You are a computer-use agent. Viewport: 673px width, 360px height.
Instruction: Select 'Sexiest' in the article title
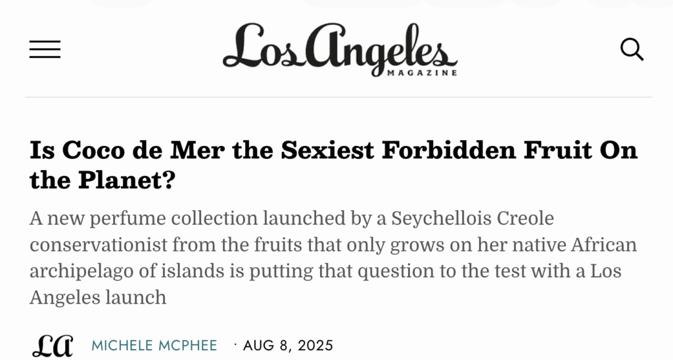327,150
